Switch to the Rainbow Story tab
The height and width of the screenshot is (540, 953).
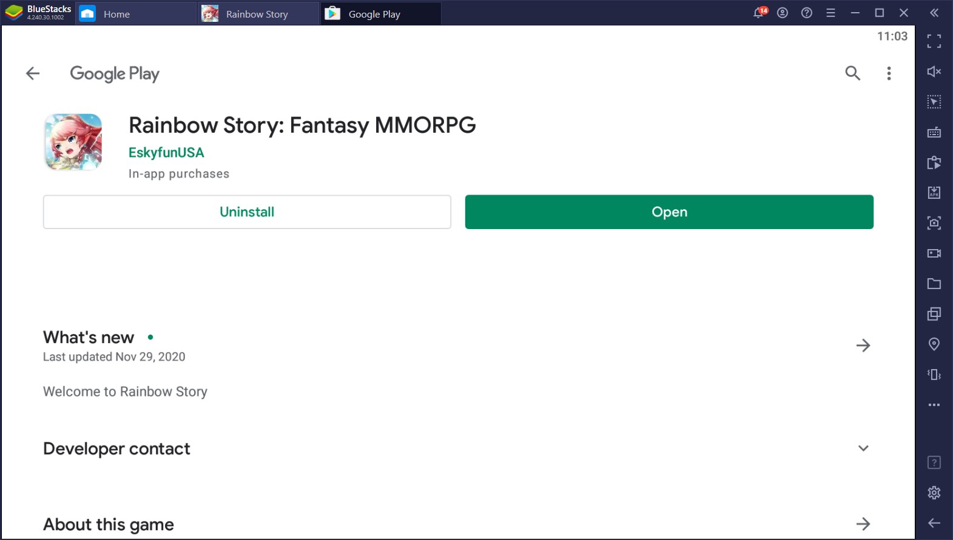258,13
